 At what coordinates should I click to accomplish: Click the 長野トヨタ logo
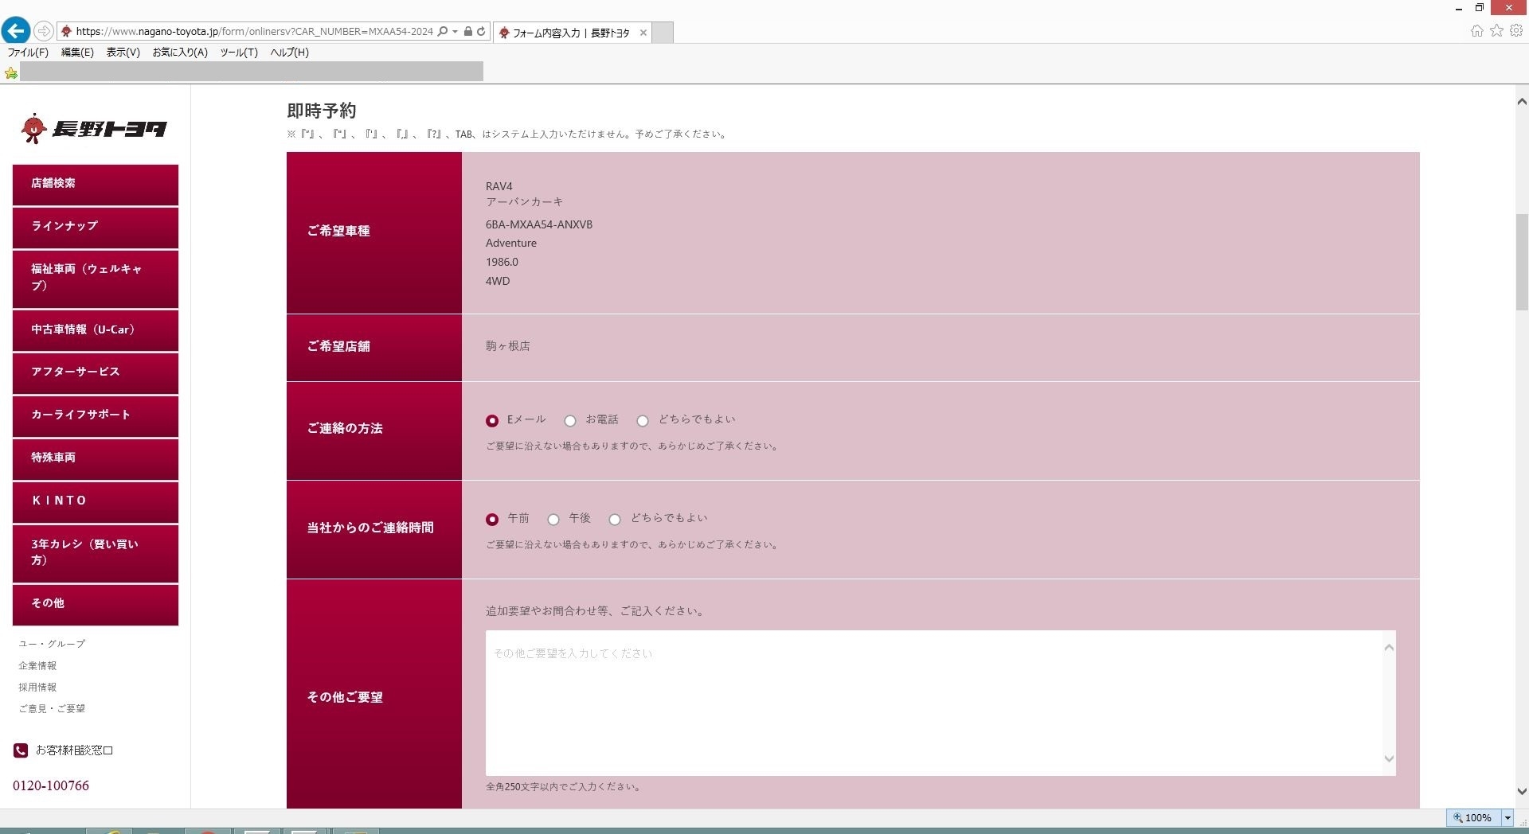tap(94, 128)
